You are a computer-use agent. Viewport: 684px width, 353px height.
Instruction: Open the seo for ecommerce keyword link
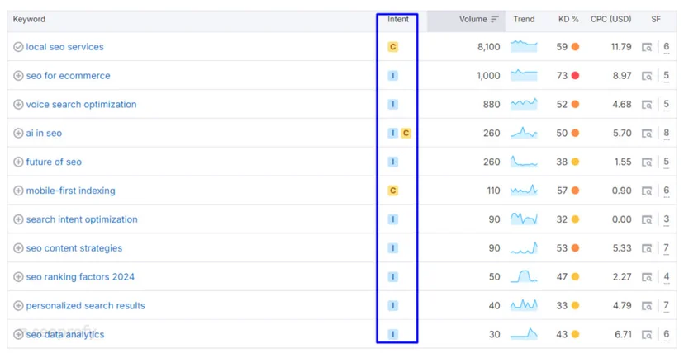[68, 76]
